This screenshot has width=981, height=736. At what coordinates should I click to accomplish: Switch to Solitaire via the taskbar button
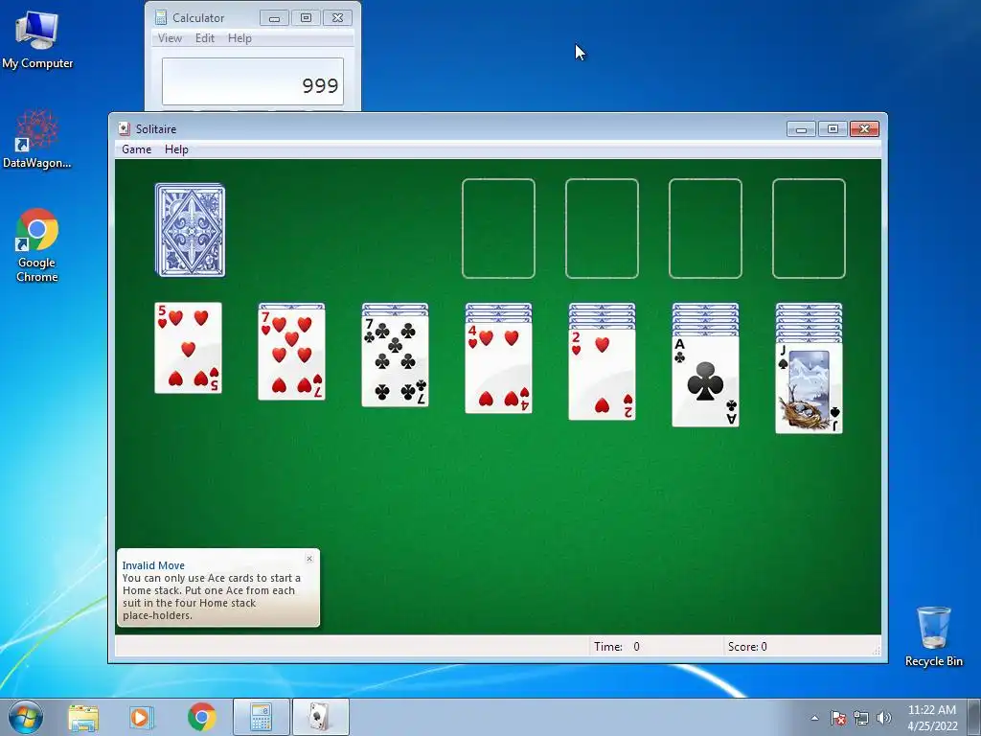(x=320, y=717)
